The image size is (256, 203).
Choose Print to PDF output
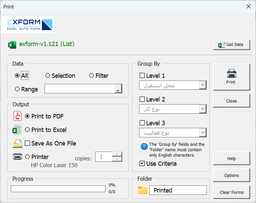pos(27,116)
